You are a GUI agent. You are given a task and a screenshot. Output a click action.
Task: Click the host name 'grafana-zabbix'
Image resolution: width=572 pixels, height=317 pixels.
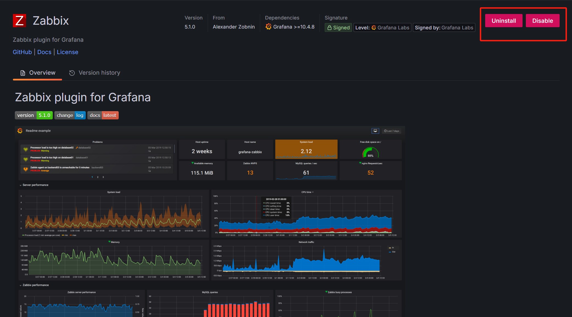tap(250, 152)
